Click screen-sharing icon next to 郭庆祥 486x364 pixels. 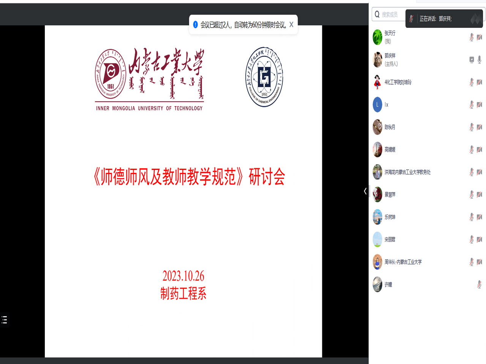472,60
